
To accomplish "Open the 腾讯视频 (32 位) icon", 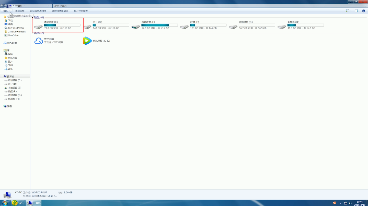I will pos(87,41).
